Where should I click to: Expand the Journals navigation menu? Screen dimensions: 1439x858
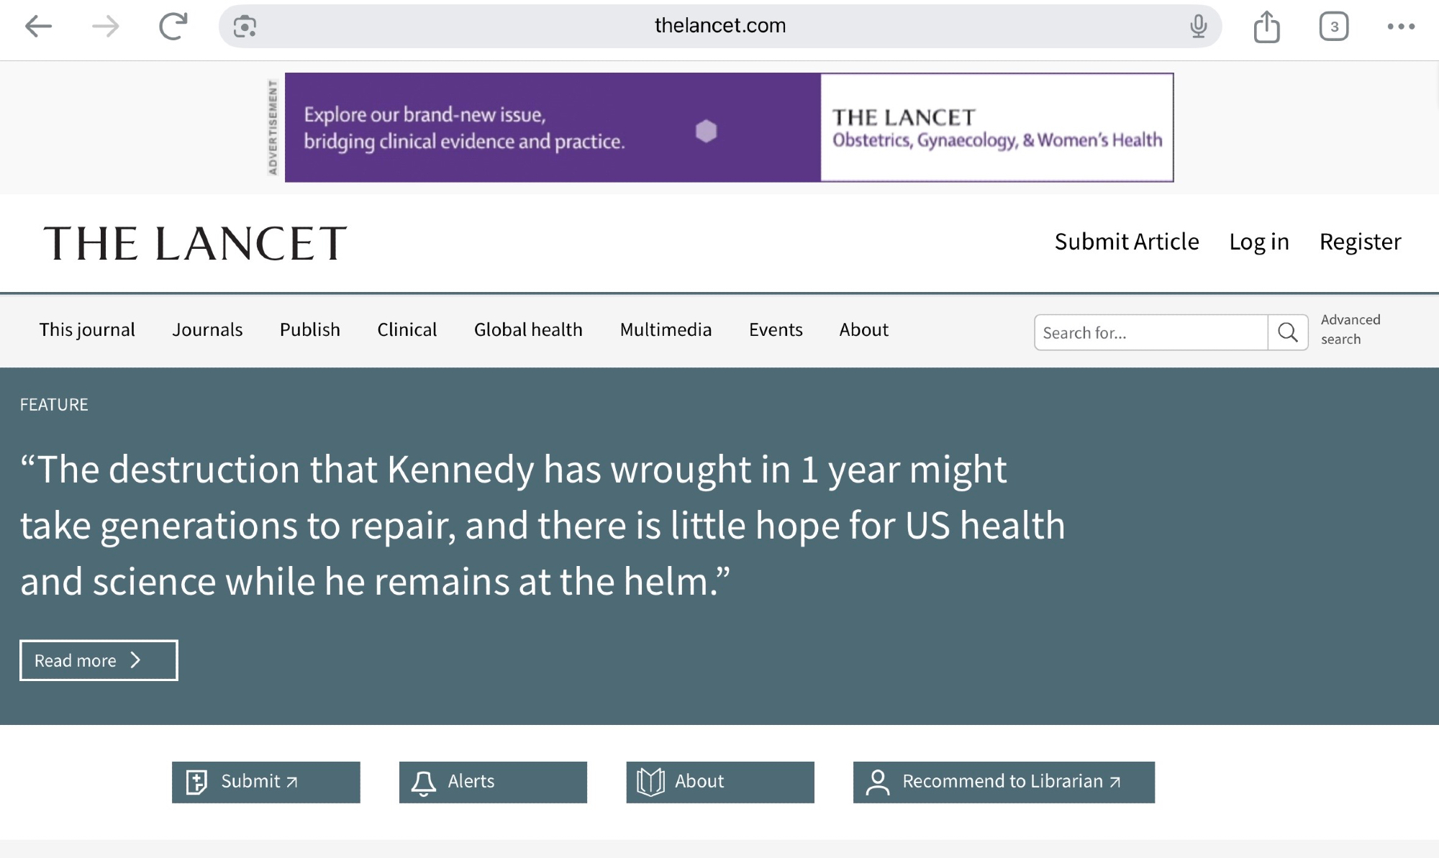(207, 329)
